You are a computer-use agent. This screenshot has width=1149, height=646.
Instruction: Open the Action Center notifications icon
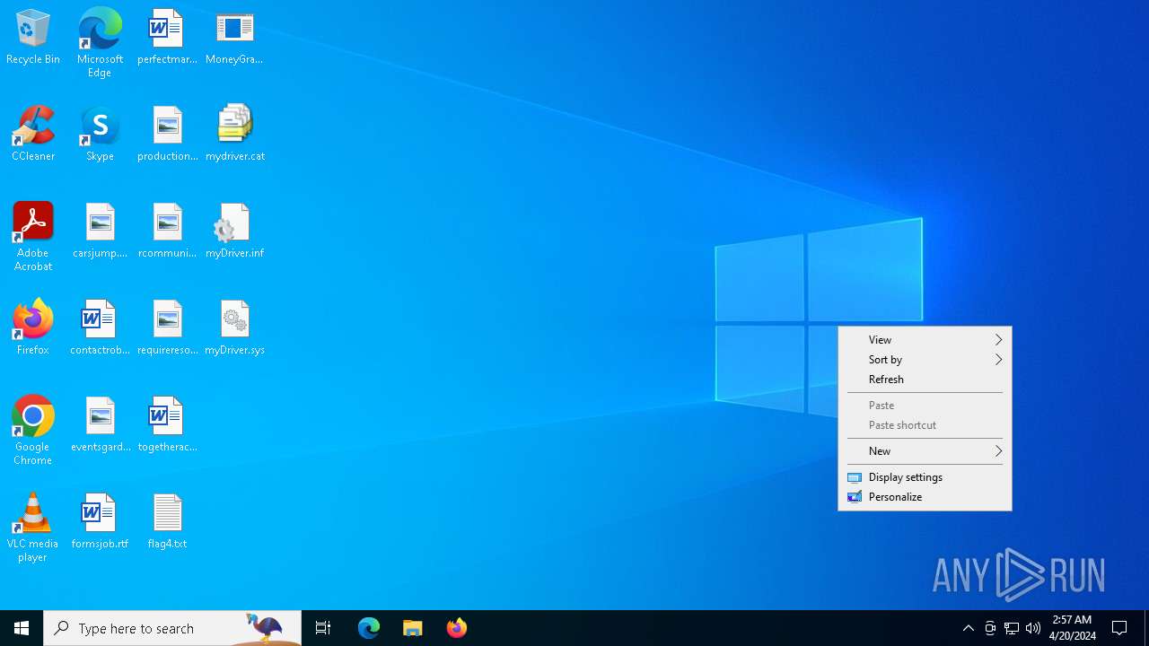click(1120, 628)
